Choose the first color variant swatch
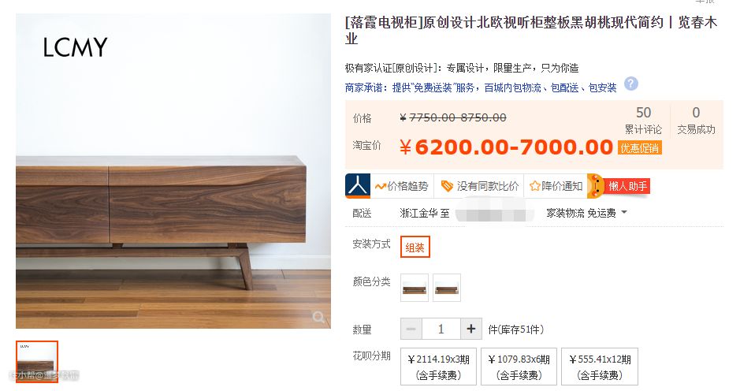Screen dimensions: 740x391 coord(415,288)
